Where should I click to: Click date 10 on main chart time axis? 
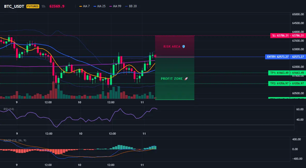[x=79, y=102]
